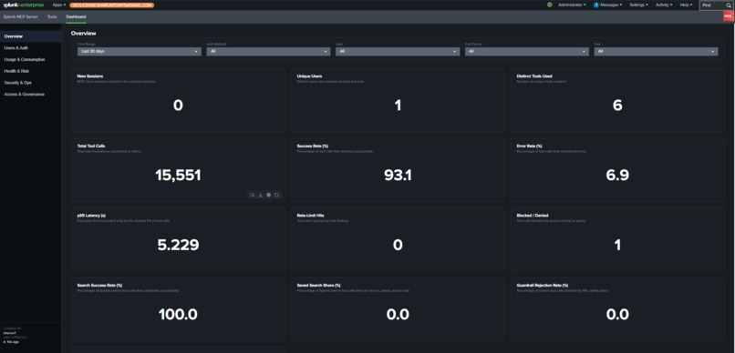Click the Unique Users value 1
Screen dimensions: 735x353
[x=398, y=106]
